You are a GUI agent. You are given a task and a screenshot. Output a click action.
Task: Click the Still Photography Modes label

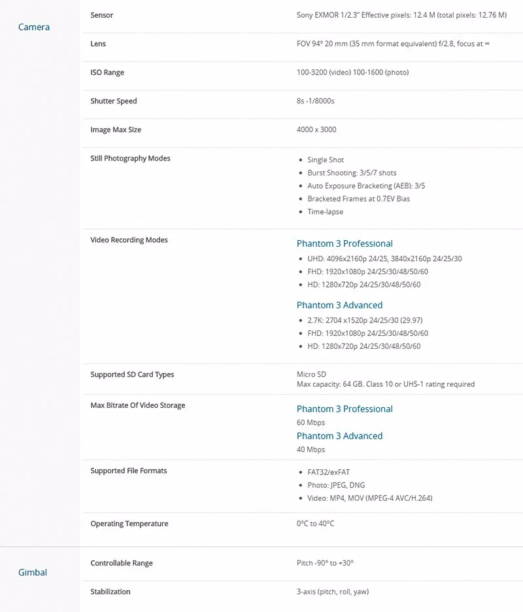(x=130, y=158)
